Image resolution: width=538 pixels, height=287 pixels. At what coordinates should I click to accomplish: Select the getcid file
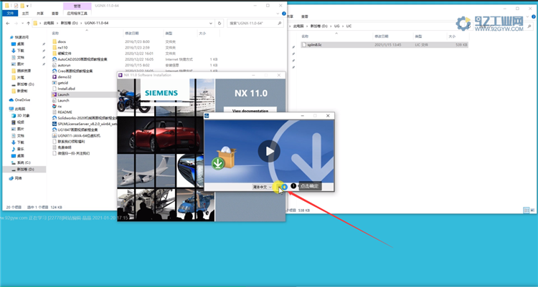point(63,83)
